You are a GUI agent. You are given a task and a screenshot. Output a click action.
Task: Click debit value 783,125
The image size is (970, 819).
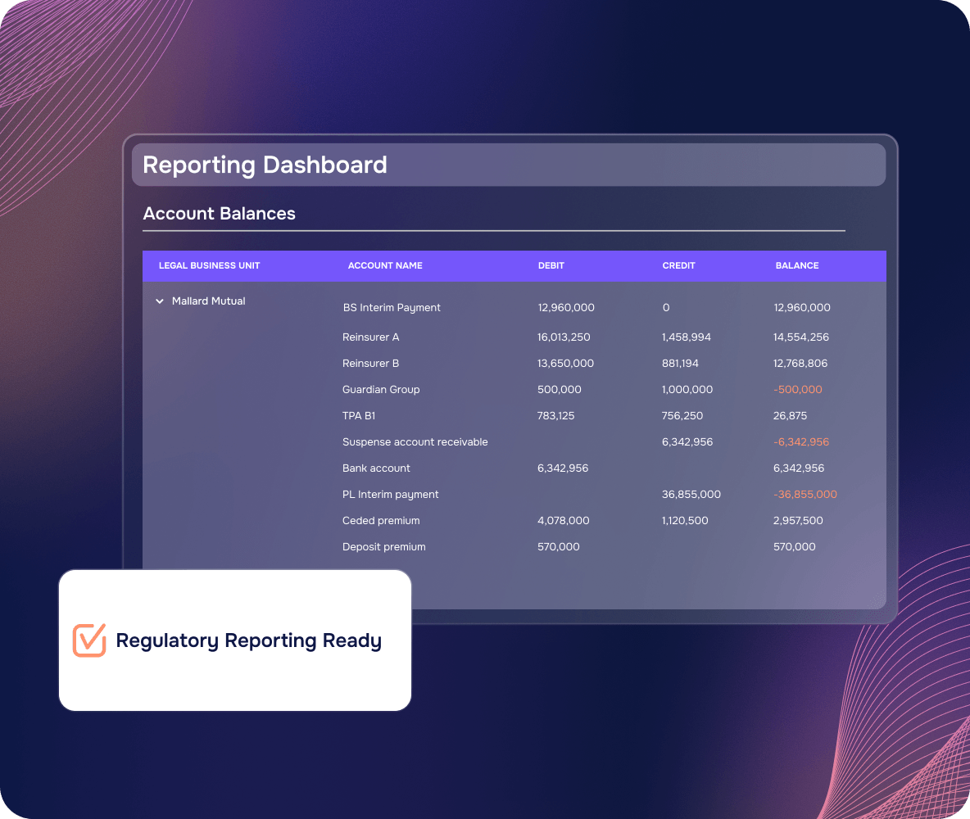click(555, 416)
